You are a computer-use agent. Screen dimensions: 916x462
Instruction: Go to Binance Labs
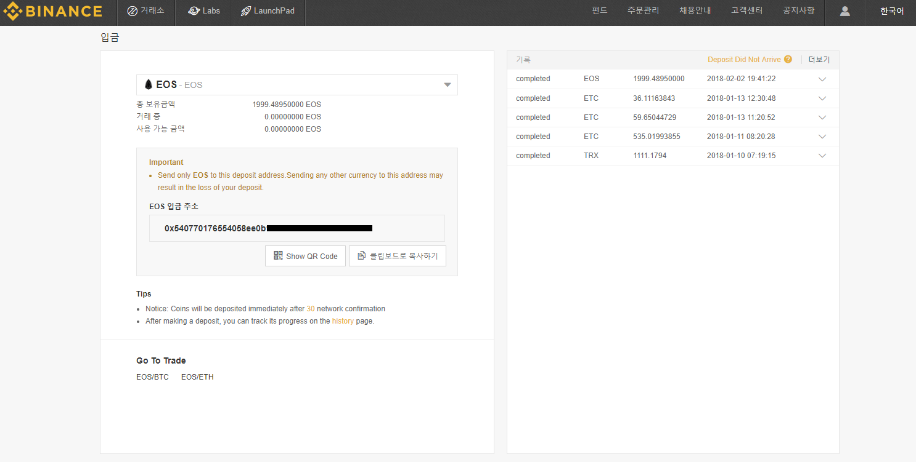203,11
